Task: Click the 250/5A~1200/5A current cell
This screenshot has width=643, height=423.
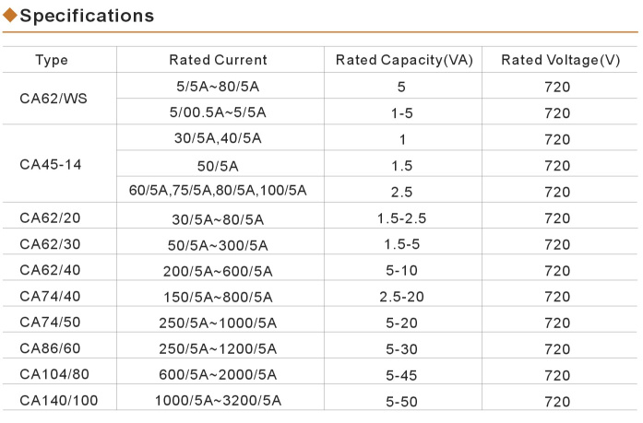Action: 218,349
